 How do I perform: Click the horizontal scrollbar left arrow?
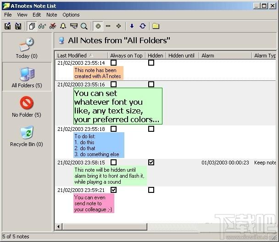pyautogui.click(x=58, y=227)
